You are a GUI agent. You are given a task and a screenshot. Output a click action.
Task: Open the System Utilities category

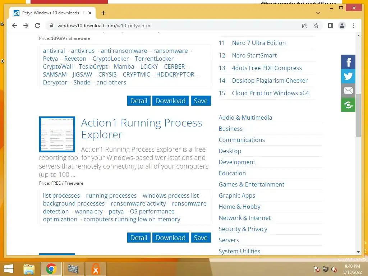239,251
